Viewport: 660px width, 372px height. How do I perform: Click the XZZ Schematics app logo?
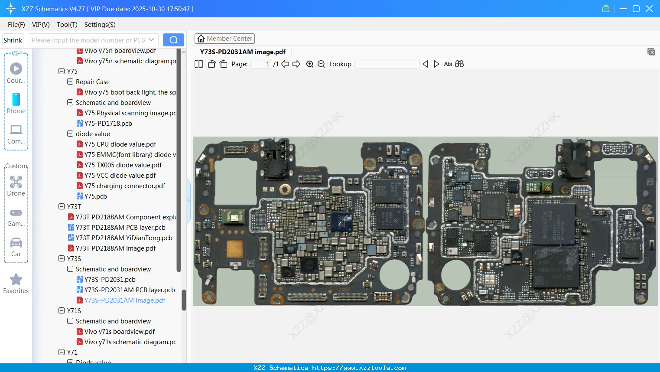tap(11, 9)
